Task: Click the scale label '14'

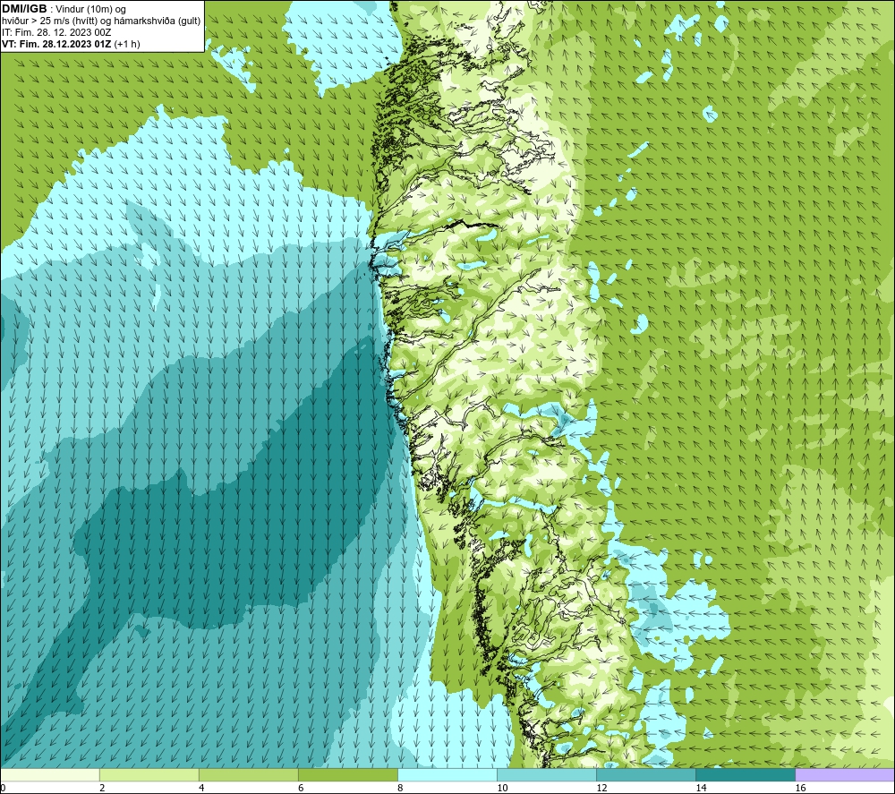Action: pos(701,788)
